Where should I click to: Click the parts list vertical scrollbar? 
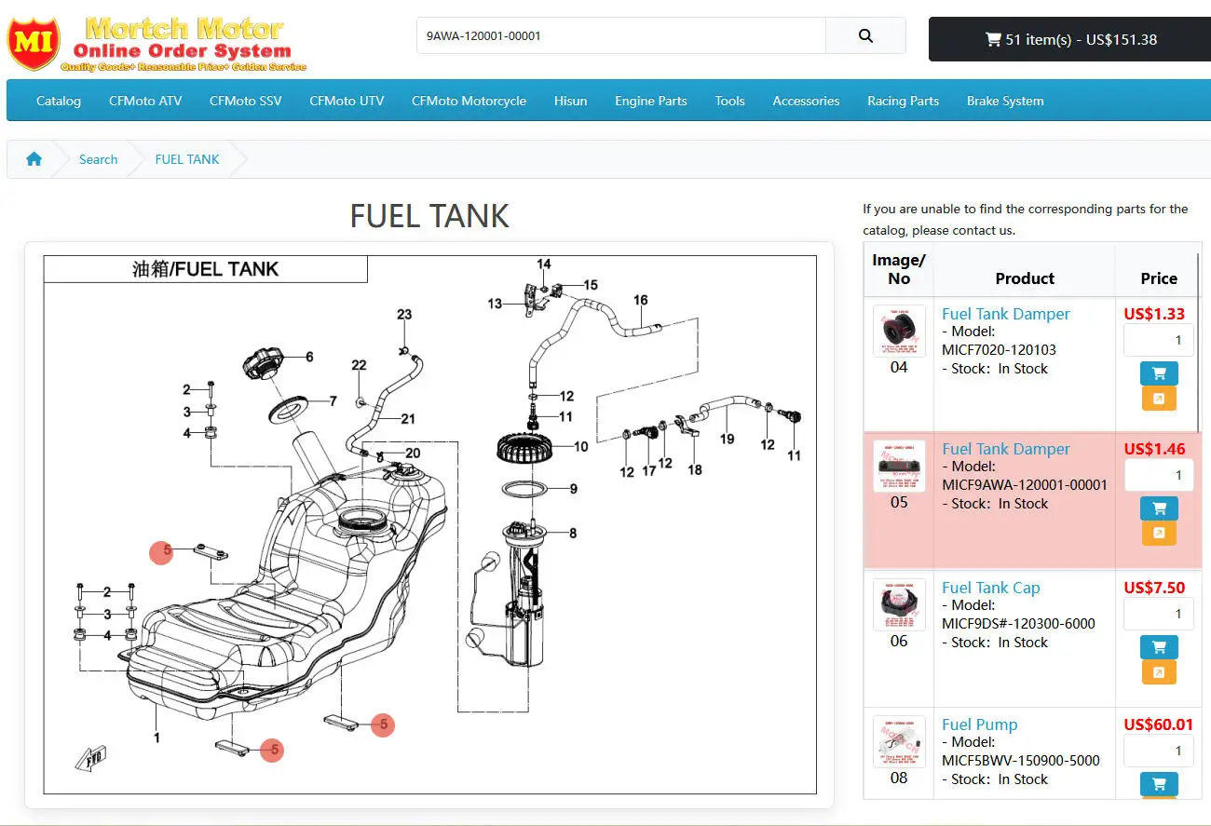click(x=1198, y=521)
